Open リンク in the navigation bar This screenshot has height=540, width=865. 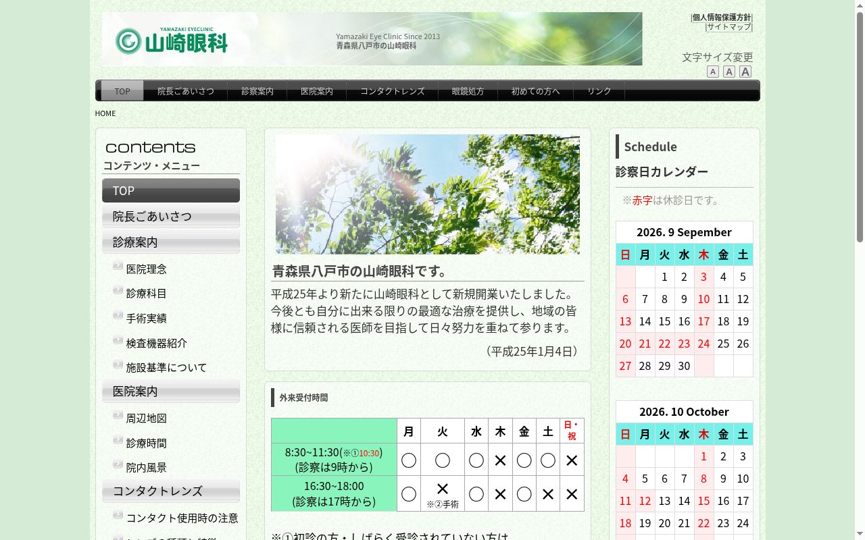coord(599,91)
